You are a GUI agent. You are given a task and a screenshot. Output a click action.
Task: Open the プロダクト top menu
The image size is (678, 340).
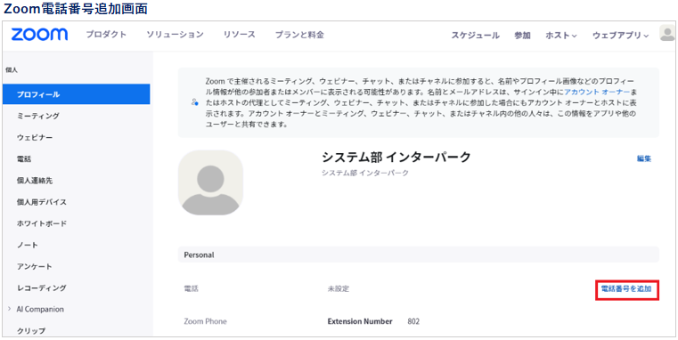click(106, 35)
